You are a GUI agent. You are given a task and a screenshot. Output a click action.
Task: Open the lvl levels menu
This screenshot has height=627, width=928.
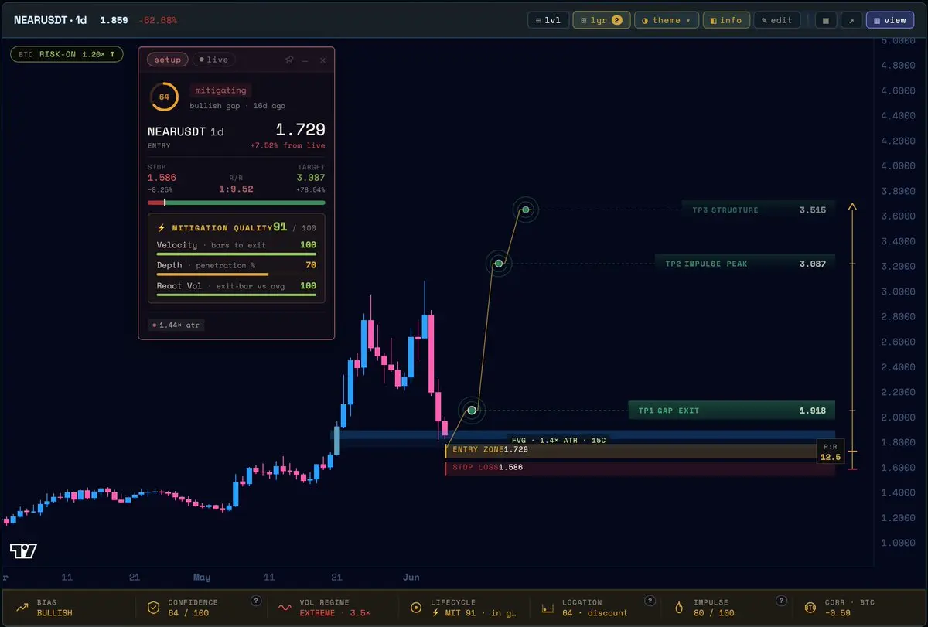click(x=548, y=20)
